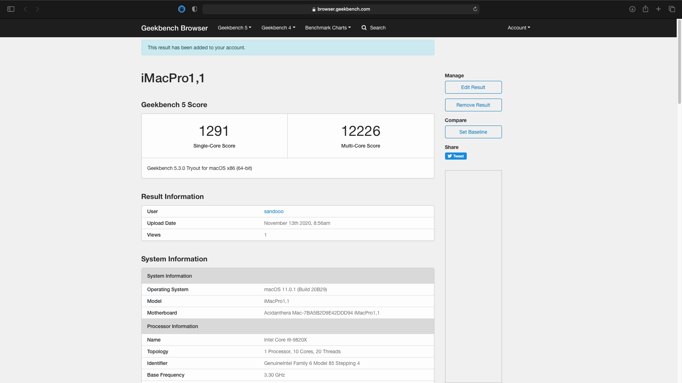Open a new tab with the plus icon
The width and height of the screenshot is (682, 383).
click(658, 9)
